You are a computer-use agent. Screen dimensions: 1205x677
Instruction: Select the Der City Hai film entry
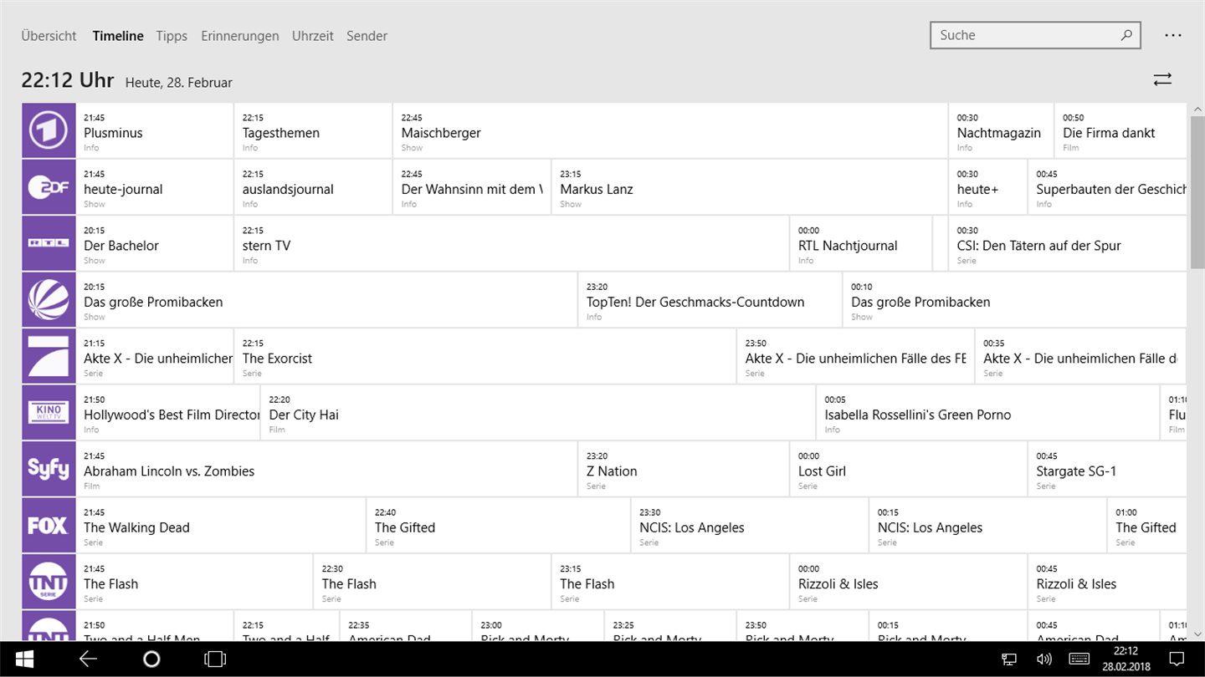[x=537, y=414]
